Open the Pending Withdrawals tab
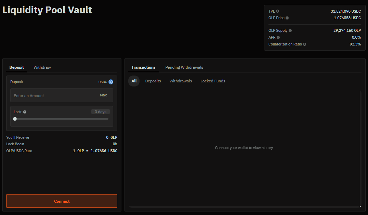Image resolution: width=368 pixels, height=215 pixels. (x=184, y=67)
